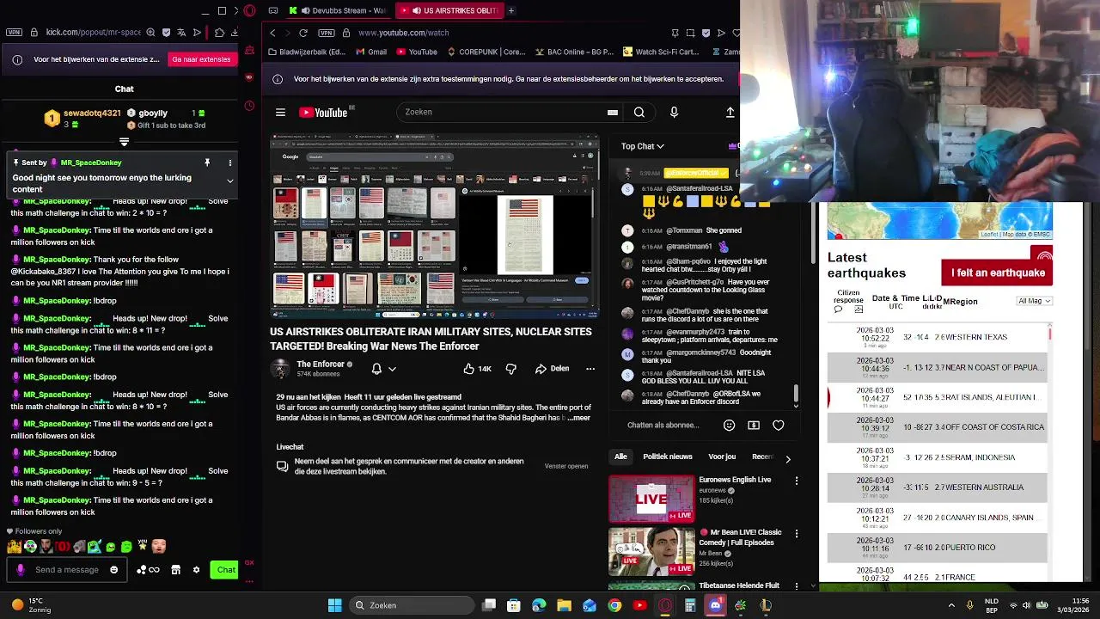
Task: Open the Kick shop storefront icon
Action: pos(175,569)
